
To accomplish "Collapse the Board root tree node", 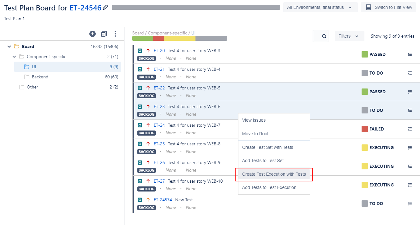I will (x=9, y=46).
